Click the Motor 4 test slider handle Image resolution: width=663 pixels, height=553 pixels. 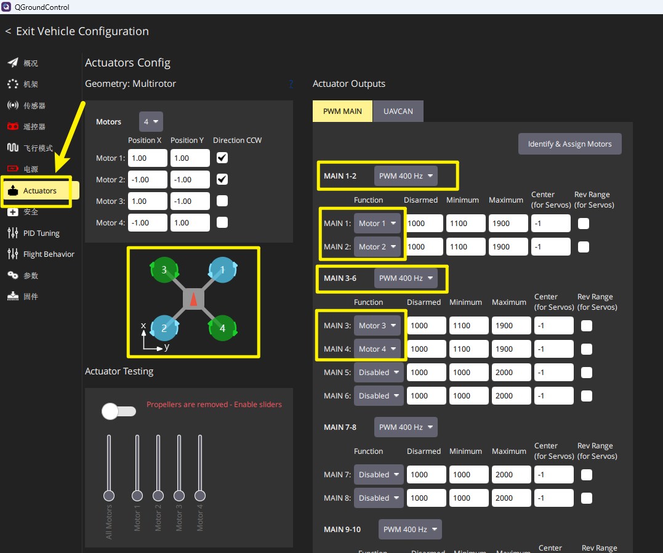click(x=200, y=496)
